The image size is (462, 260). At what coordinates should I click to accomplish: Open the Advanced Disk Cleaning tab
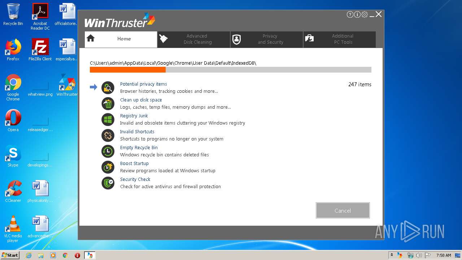pos(194,39)
